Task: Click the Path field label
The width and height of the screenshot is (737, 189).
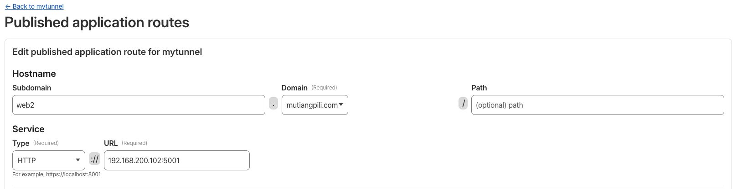Action: pyautogui.click(x=479, y=88)
